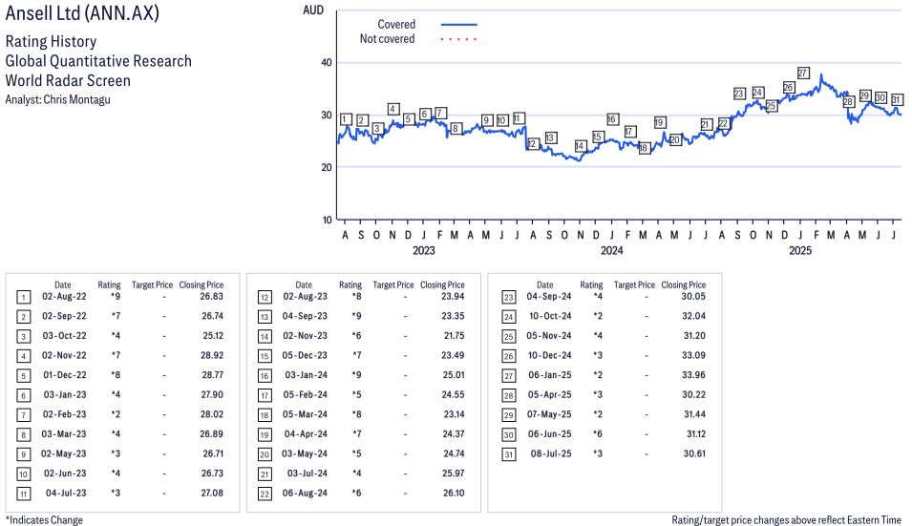The width and height of the screenshot is (912, 526).
Task: Select chart marker 23 on the price line
Action: tap(739, 94)
